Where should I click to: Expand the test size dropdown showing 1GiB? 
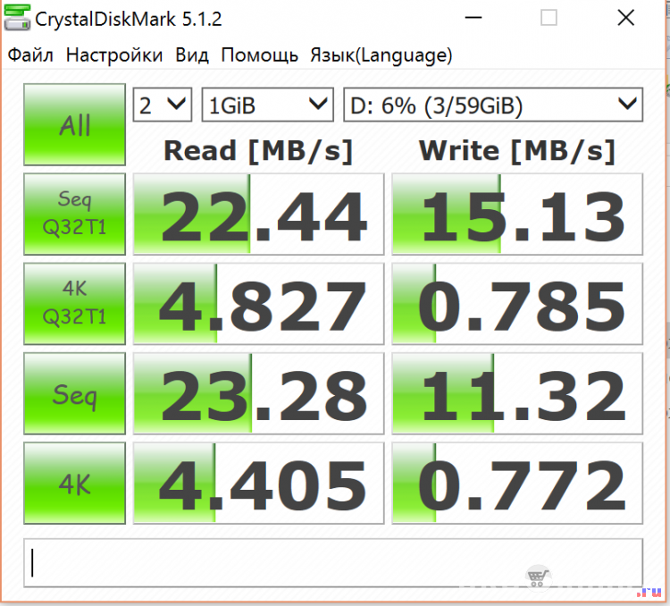pyautogui.click(x=267, y=105)
